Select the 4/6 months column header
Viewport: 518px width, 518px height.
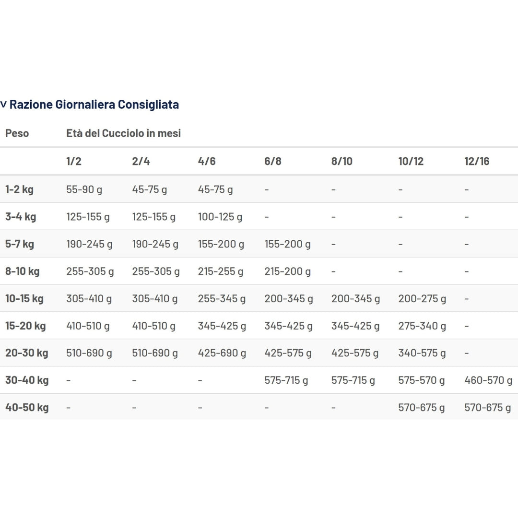pos(207,161)
